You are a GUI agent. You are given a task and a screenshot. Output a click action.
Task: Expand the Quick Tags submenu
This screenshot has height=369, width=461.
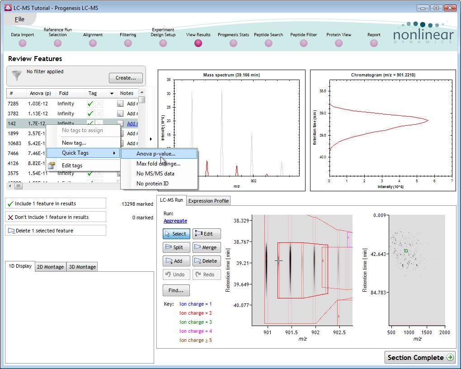(83, 153)
